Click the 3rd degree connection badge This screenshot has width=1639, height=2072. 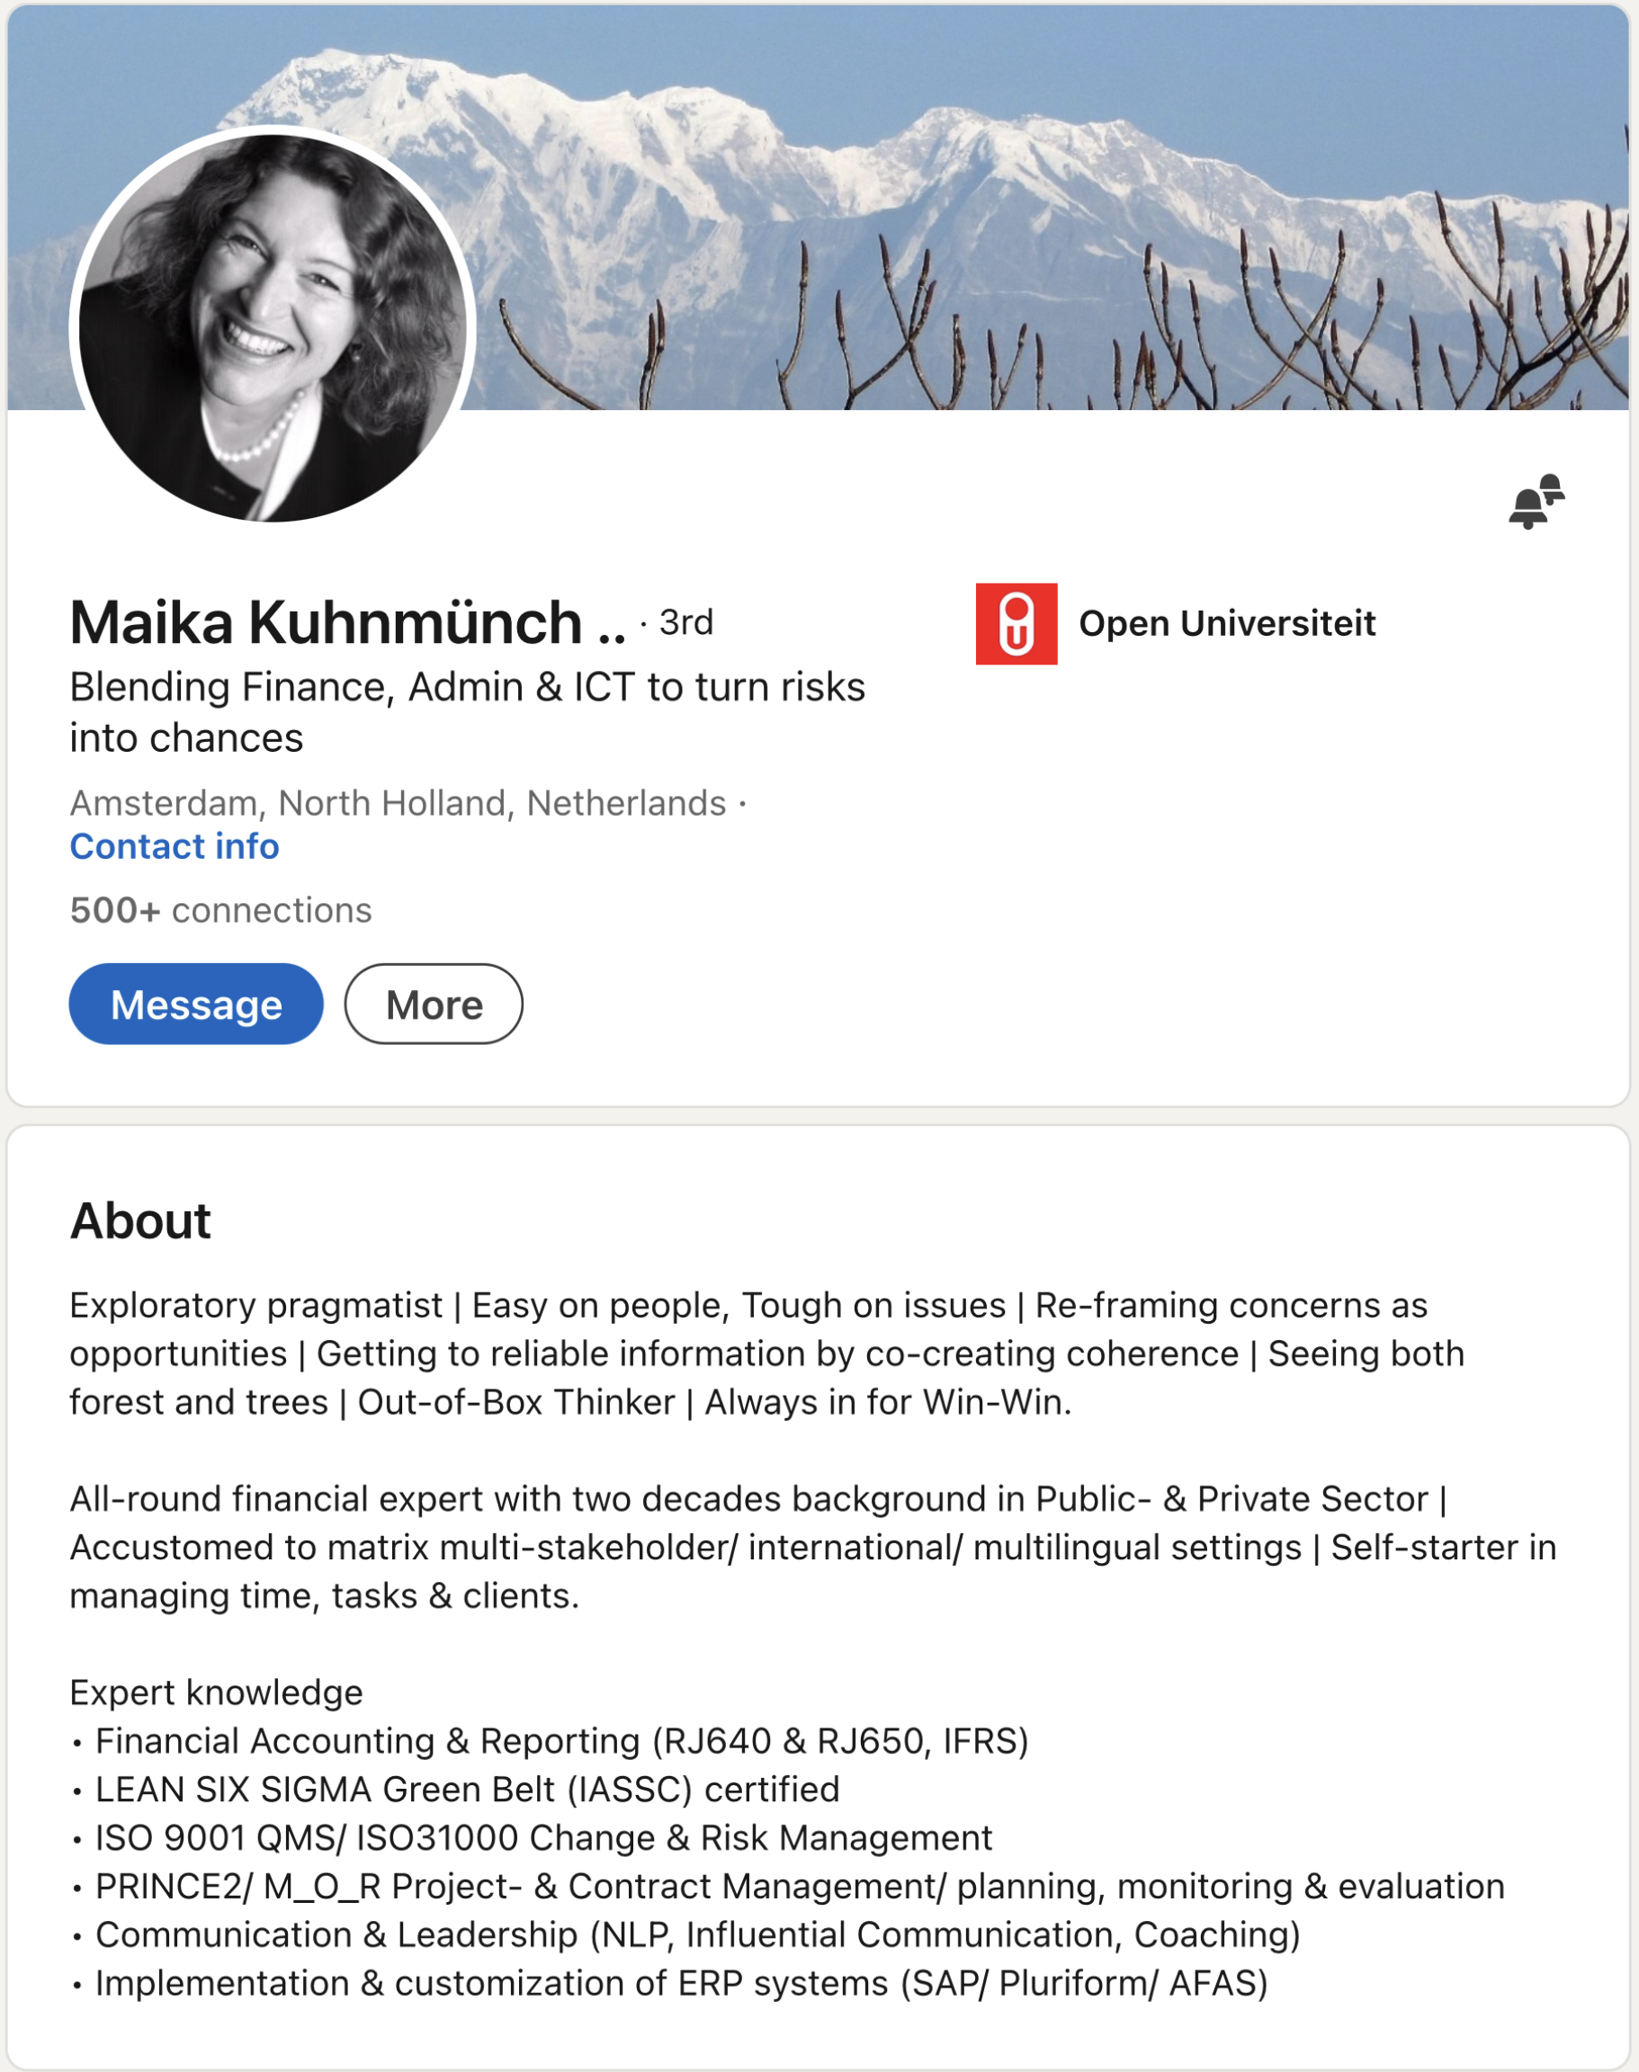[686, 622]
